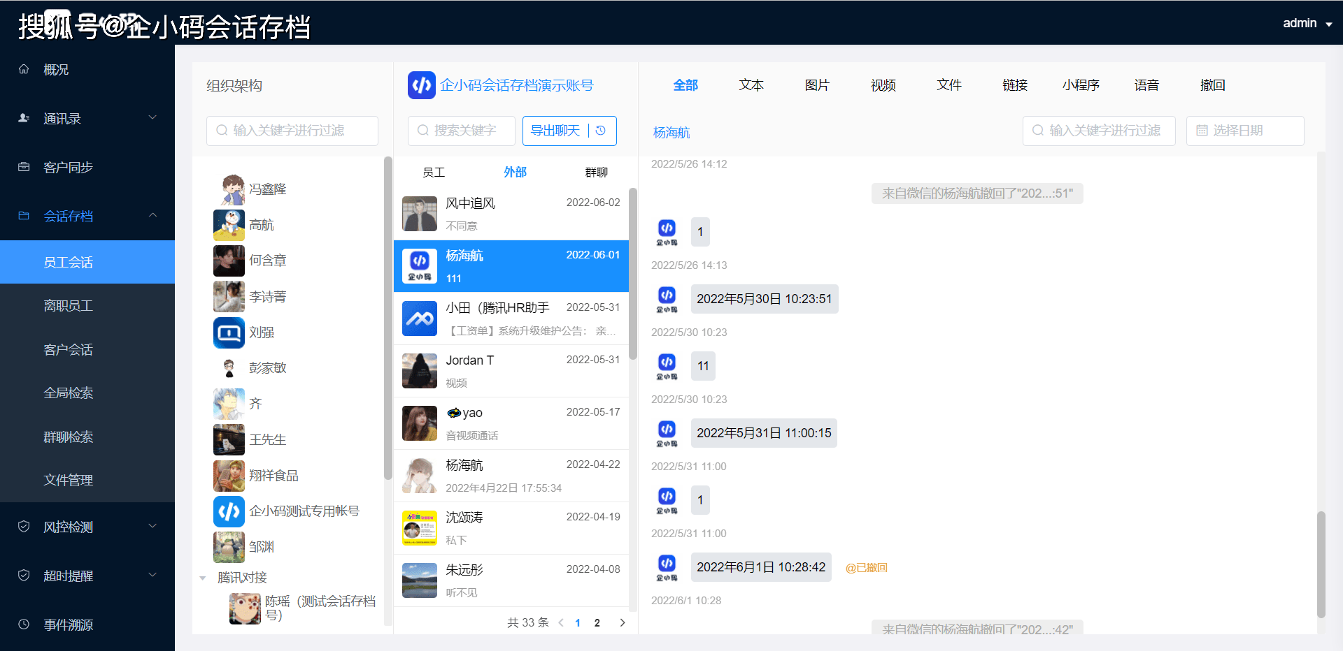Click the 风控检测 shield icon
This screenshot has height=651, width=1343.
coord(24,527)
